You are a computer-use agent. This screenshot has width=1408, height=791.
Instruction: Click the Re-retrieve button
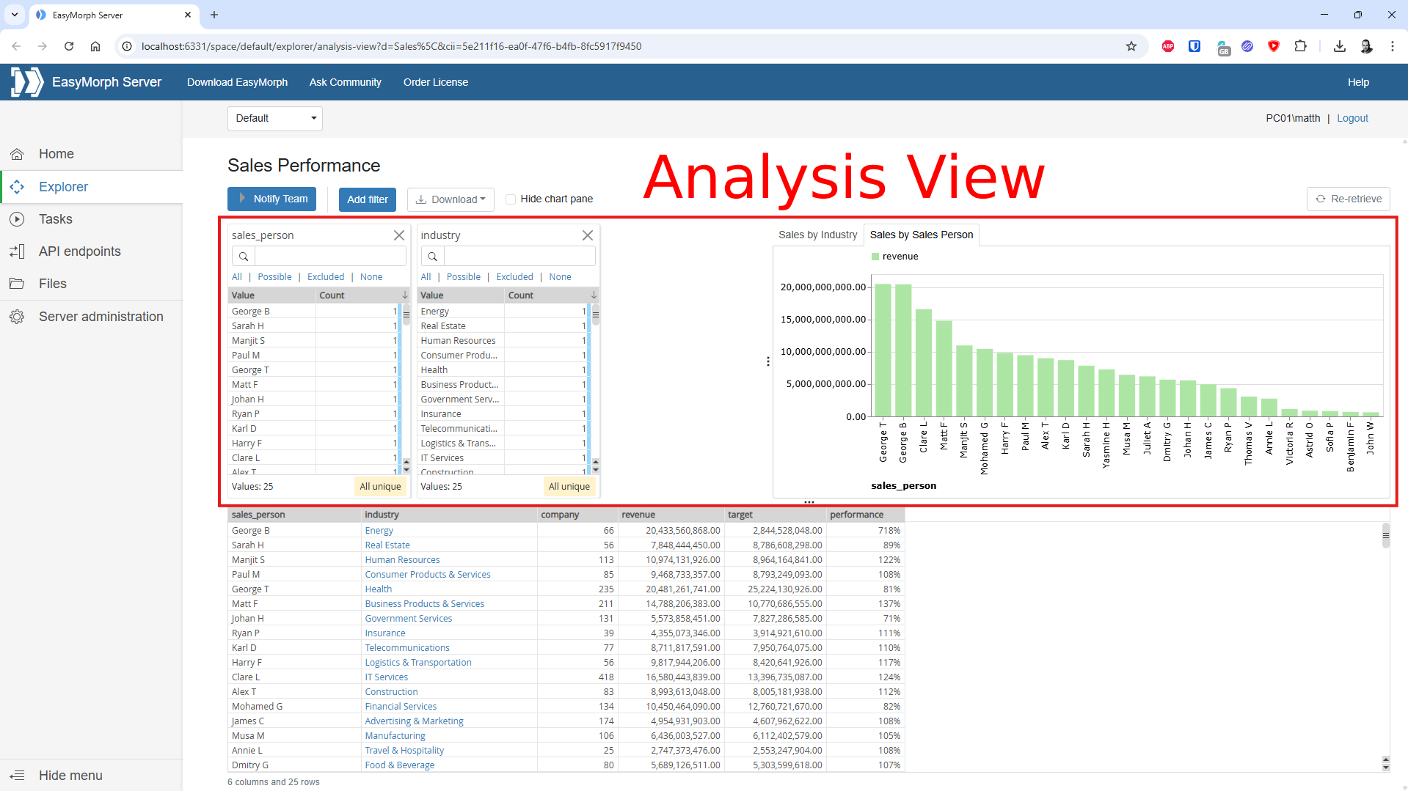[1348, 199]
